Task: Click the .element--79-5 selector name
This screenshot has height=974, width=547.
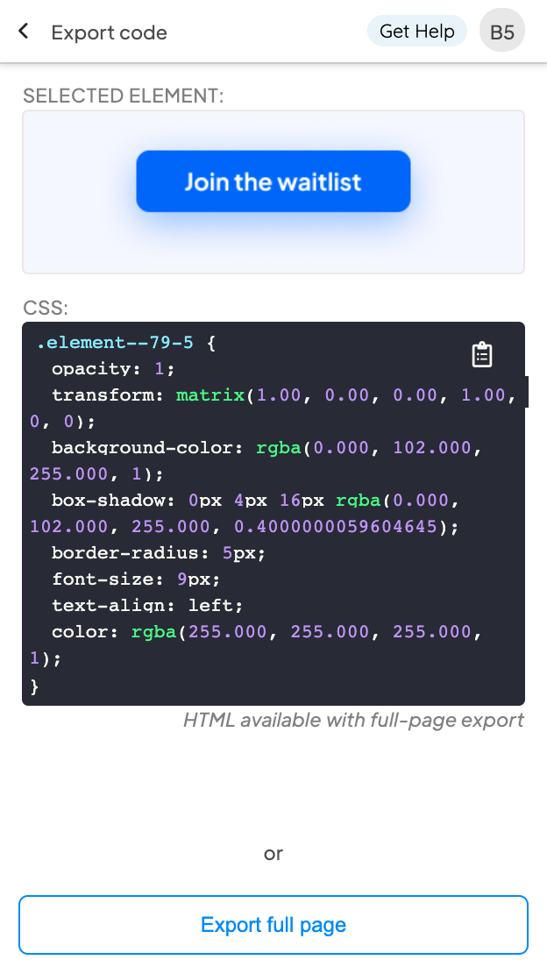Action: 110,342
